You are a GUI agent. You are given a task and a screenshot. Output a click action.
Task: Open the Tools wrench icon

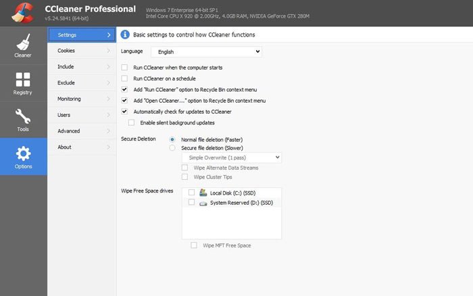pos(23,116)
